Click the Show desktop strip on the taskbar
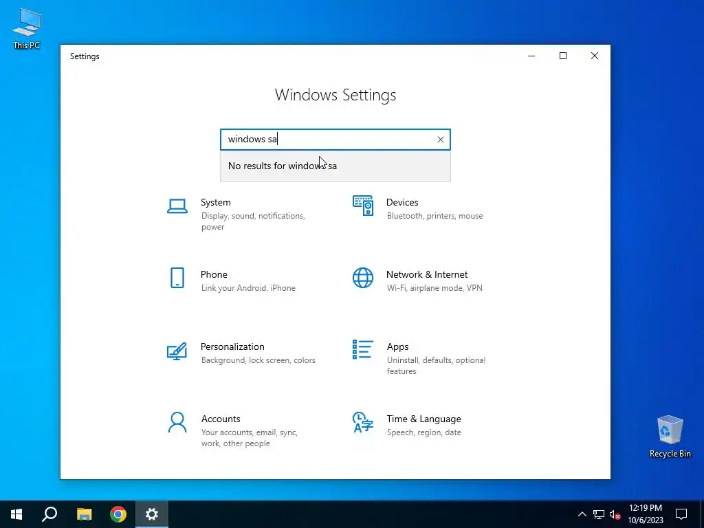Screen dimensions: 704x528 (702, 514)
